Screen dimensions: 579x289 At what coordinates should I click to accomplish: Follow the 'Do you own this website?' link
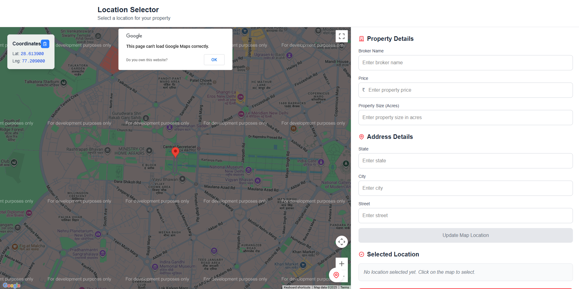pos(147,60)
